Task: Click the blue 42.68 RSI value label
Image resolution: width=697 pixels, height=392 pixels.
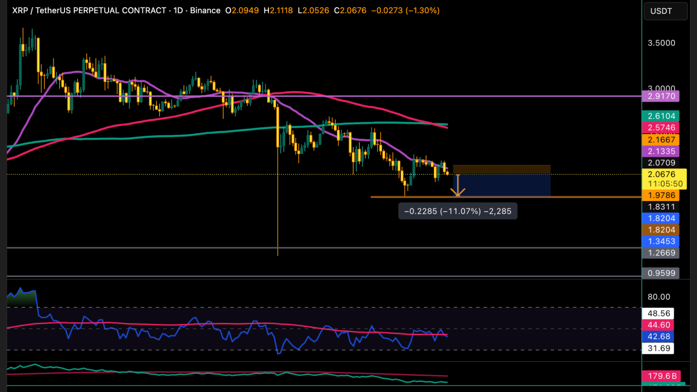Action: (658, 336)
